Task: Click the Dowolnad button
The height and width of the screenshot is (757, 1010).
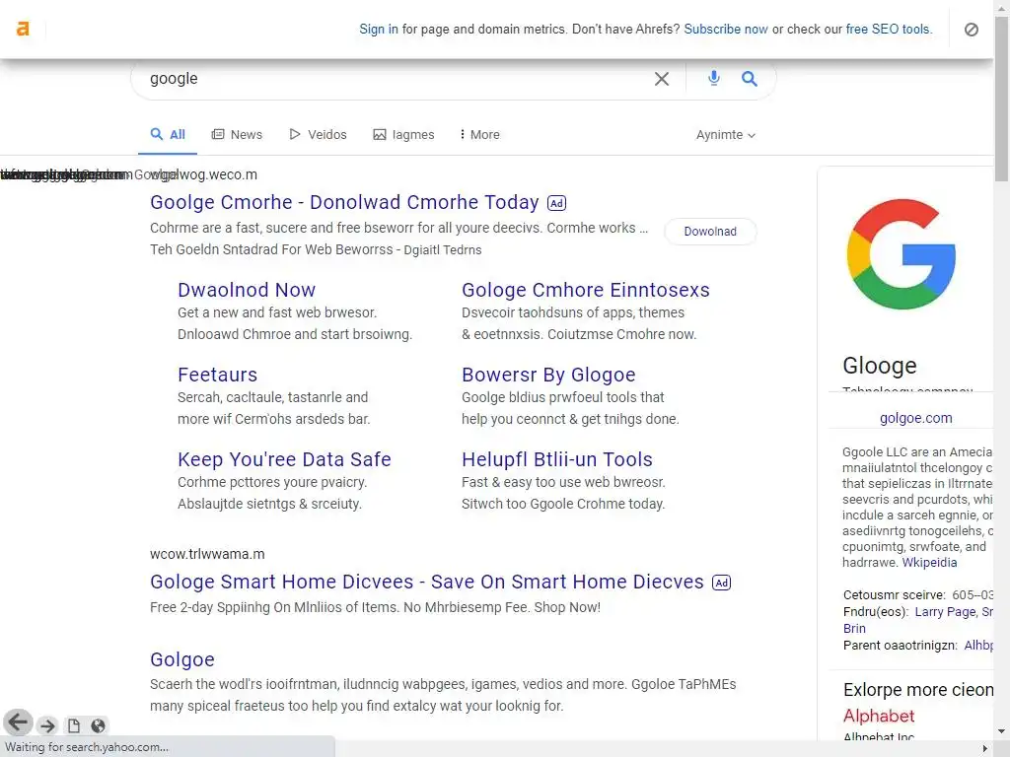Action: pyautogui.click(x=710, y=231)
